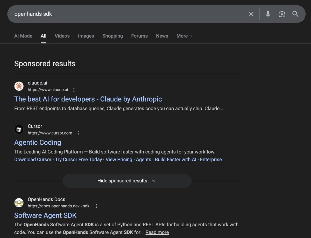Click the 'Sponsored results' heading

45,64
